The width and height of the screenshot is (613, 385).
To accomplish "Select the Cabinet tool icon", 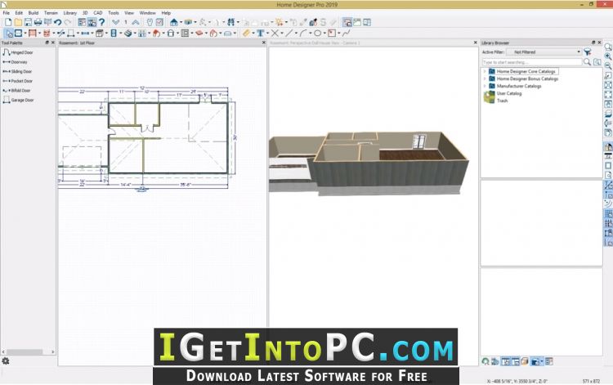I will (99, 34).
